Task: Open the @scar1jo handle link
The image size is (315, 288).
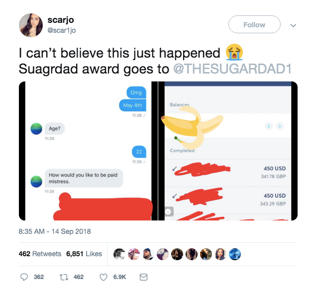Action: (x=62, y=30)
